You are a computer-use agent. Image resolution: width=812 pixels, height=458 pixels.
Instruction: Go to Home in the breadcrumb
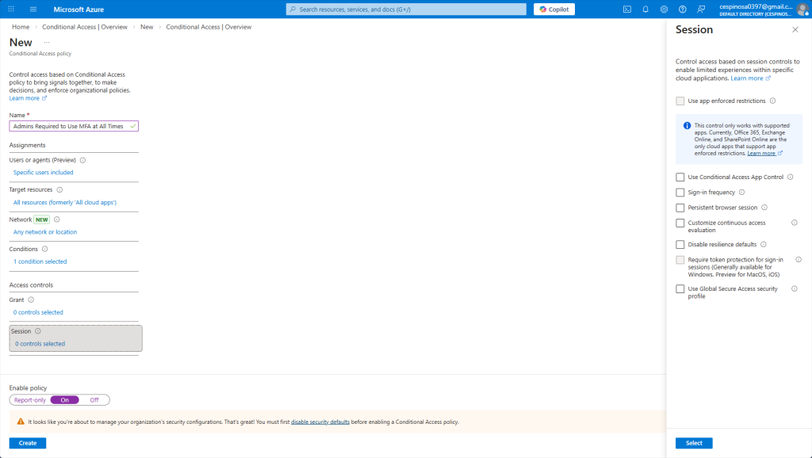tap(21, 27)
